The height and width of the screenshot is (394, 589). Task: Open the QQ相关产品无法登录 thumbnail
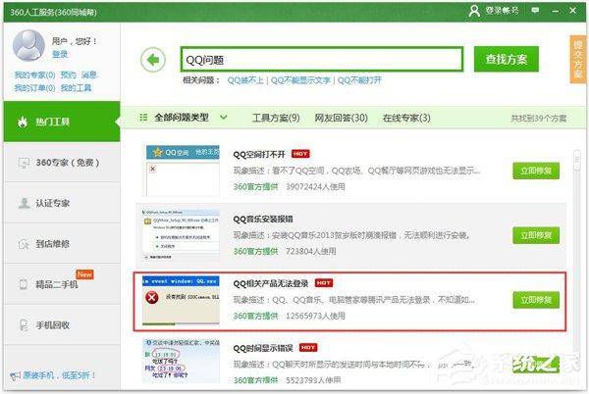point(181,300)
